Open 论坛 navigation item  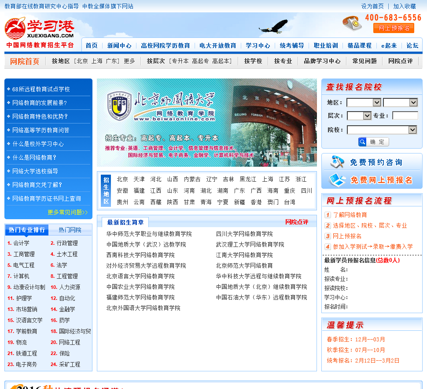412,45
